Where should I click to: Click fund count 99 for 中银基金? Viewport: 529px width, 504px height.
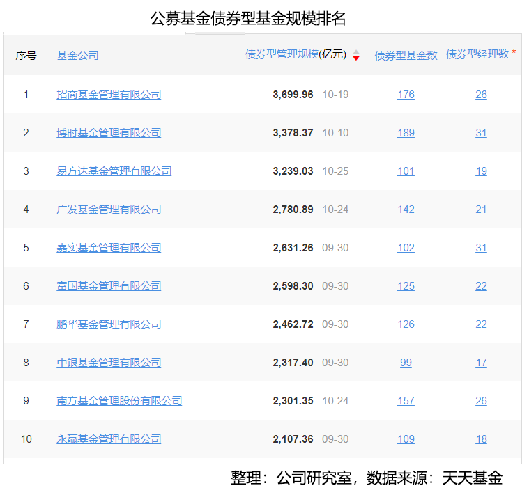[406, 363]
